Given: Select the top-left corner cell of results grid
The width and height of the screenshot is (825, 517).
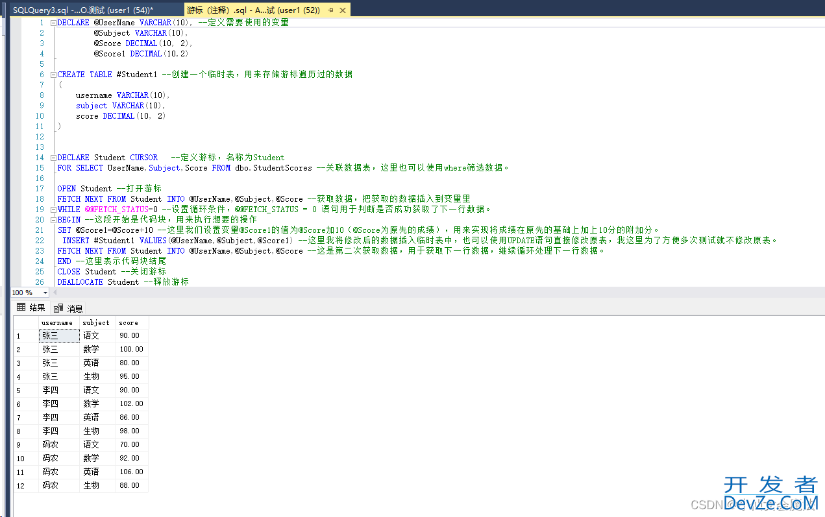Looking at the screenshot, I should coord(26,322).
